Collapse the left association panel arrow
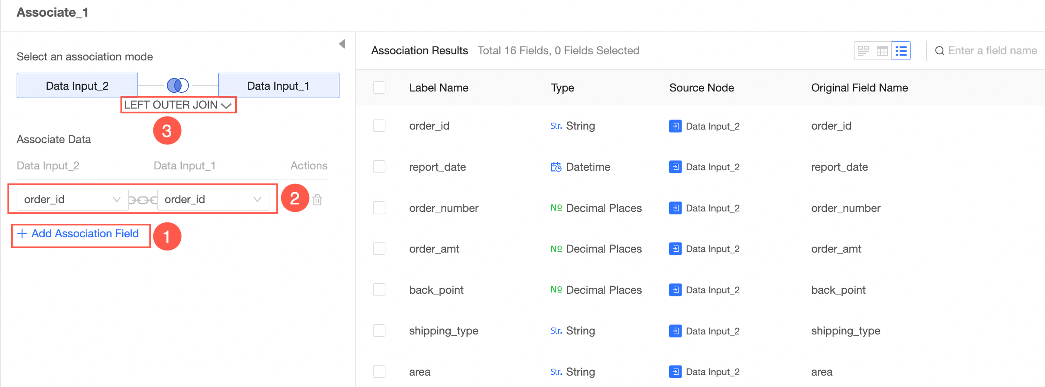This screenshot has width=1045, height=387. 342,44
